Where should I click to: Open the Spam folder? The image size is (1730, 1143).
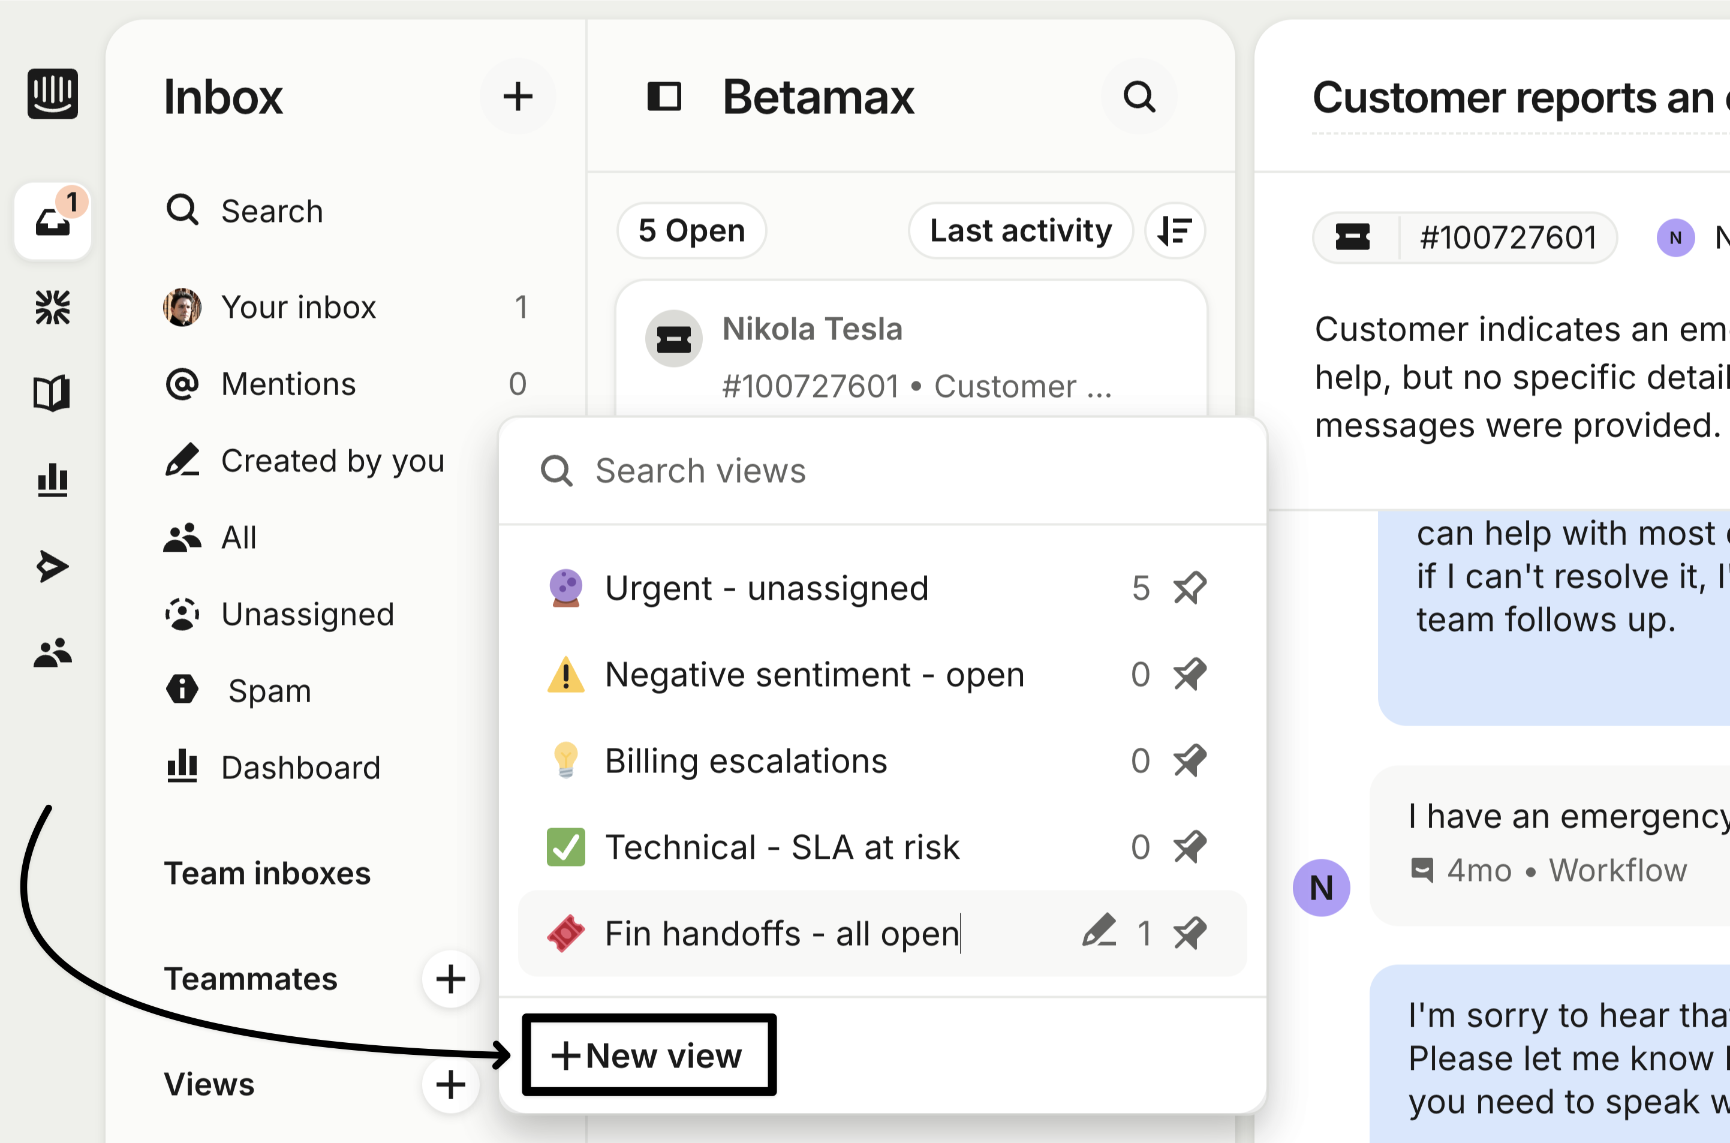[x=240, y=691]
